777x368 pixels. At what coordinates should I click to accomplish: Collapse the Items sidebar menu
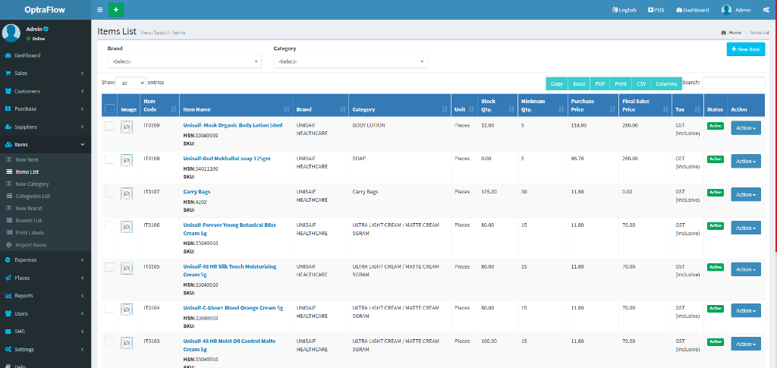click(x=46, y=145)
